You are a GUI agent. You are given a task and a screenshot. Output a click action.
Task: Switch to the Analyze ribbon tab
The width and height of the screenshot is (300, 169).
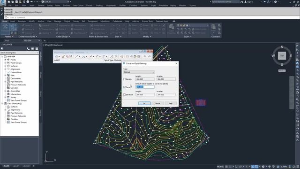[x=41, y=21]
